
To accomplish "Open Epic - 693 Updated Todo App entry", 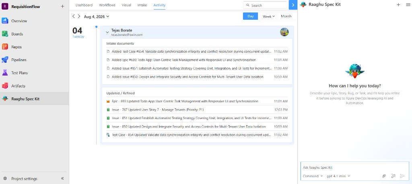I will pos(197,101).
